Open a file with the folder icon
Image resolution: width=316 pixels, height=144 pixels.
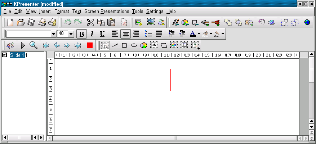click(21, 22)
